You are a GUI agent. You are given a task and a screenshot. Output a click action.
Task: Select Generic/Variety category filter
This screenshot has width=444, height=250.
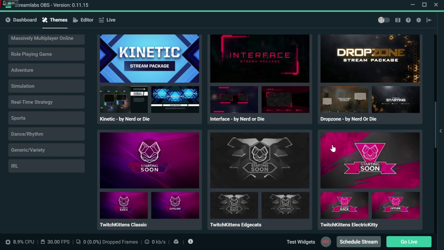tap(46, 150)
